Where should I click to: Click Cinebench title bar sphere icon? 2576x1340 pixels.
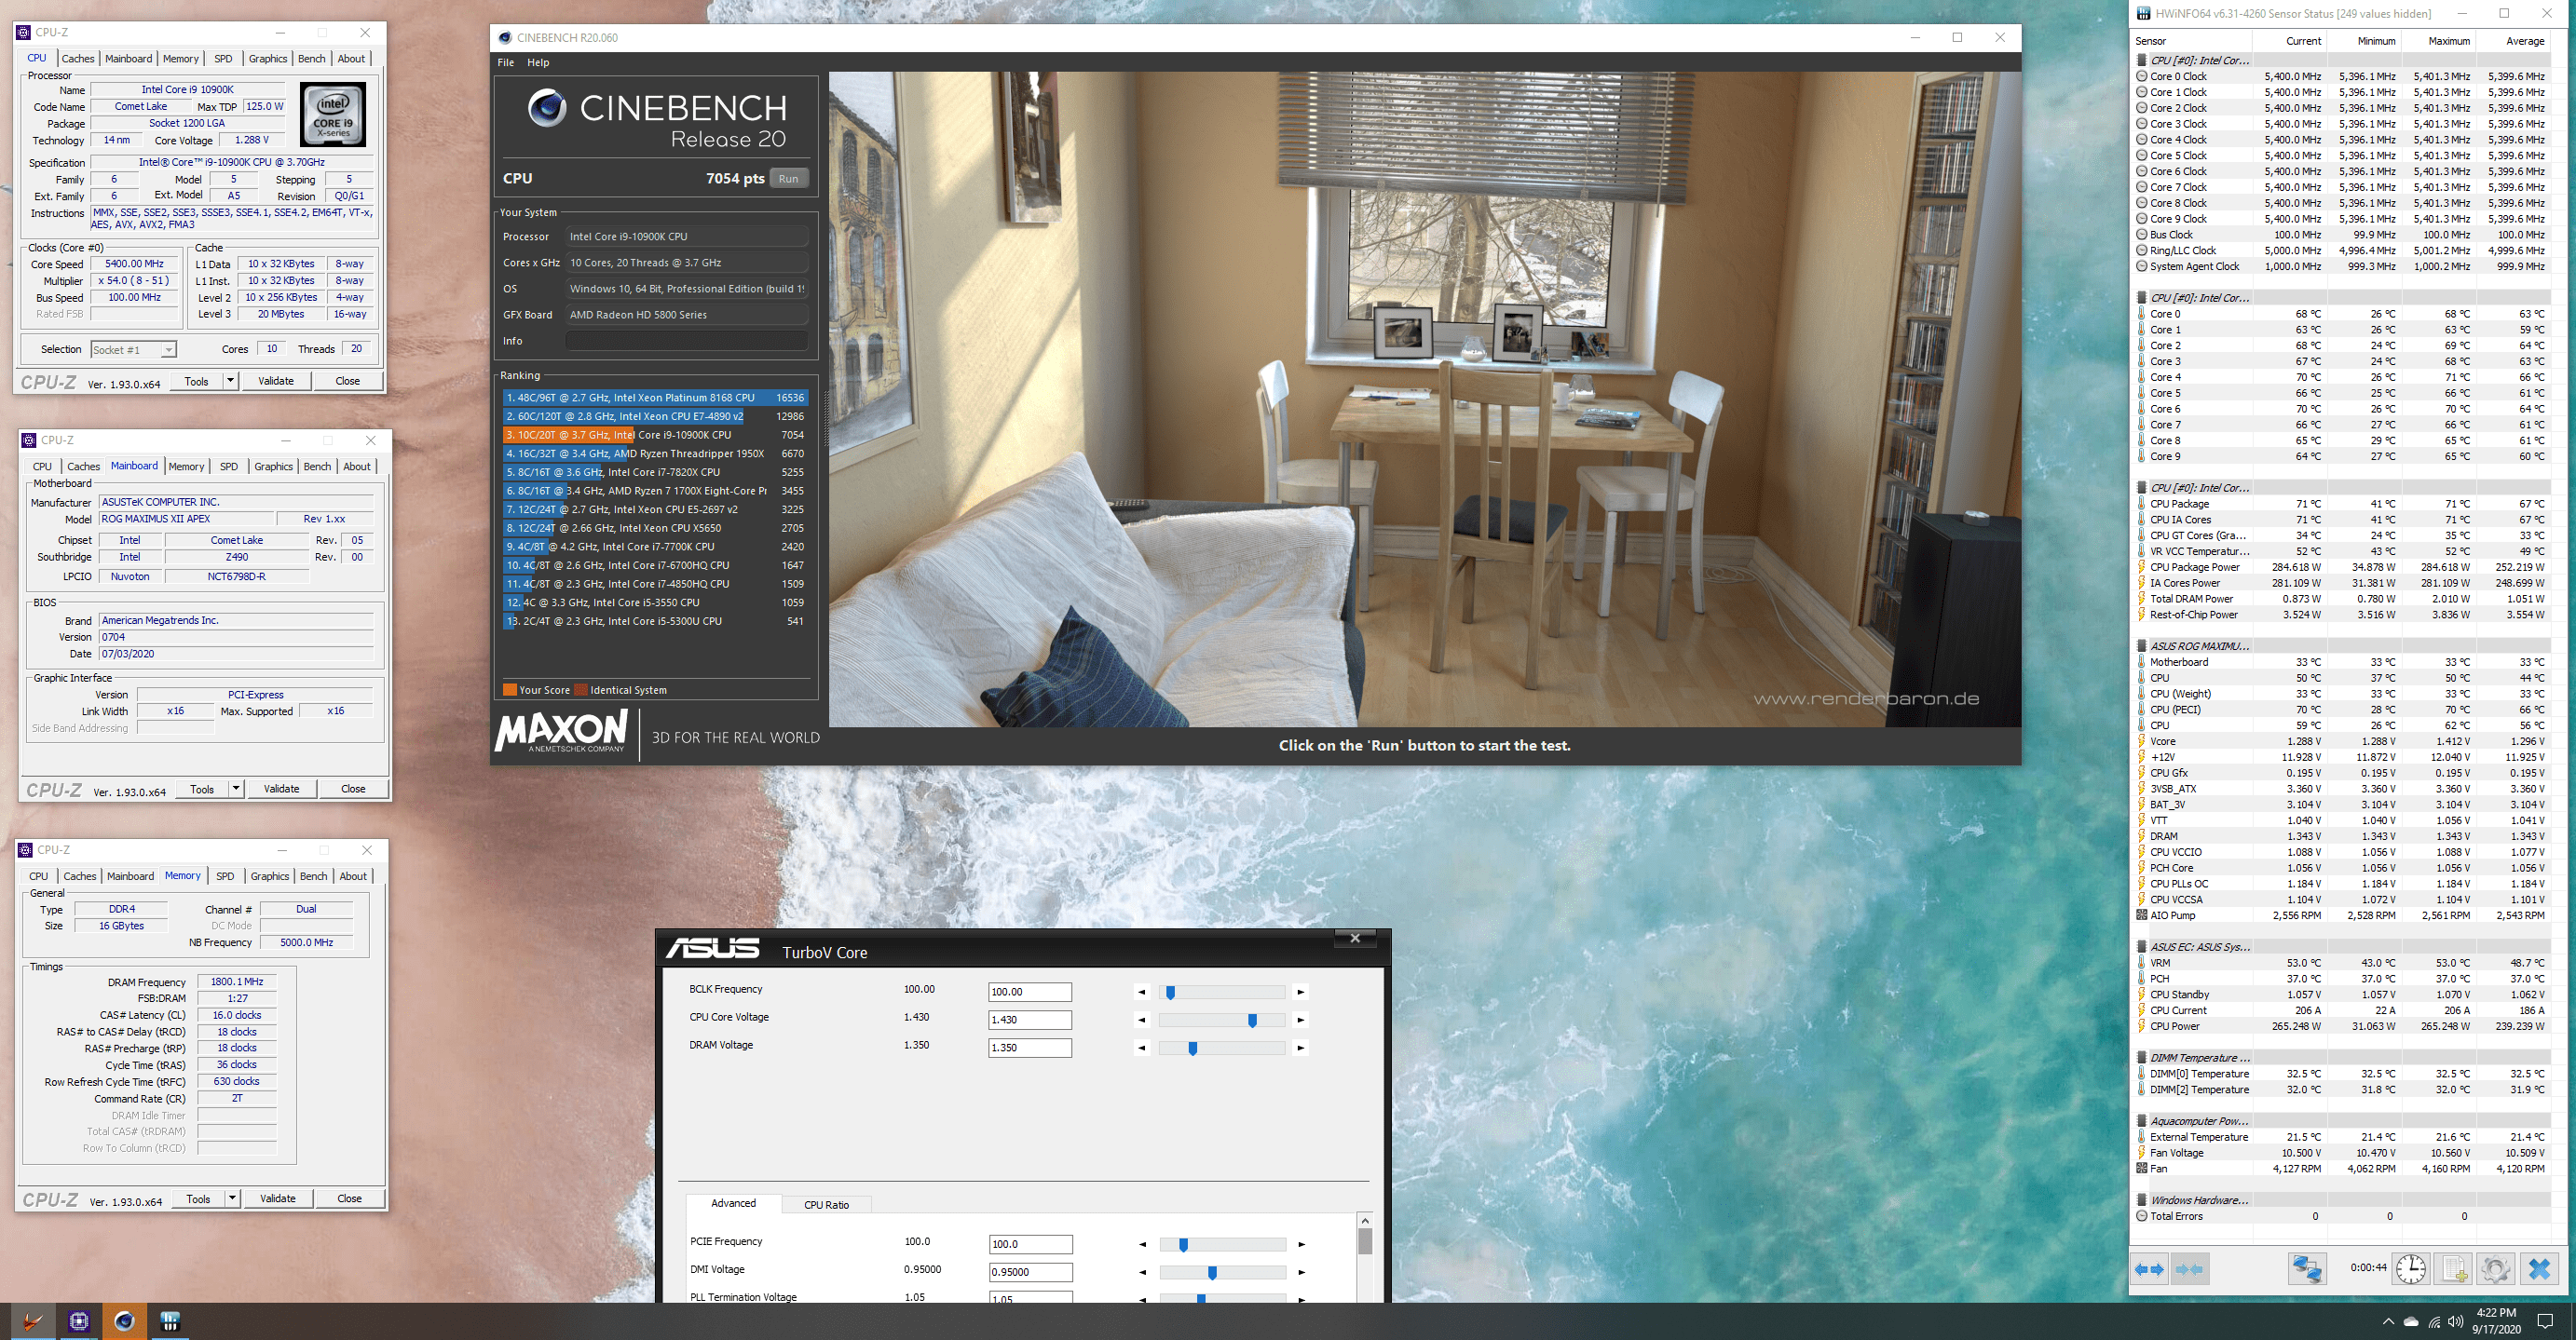click(x=505, y=38)
